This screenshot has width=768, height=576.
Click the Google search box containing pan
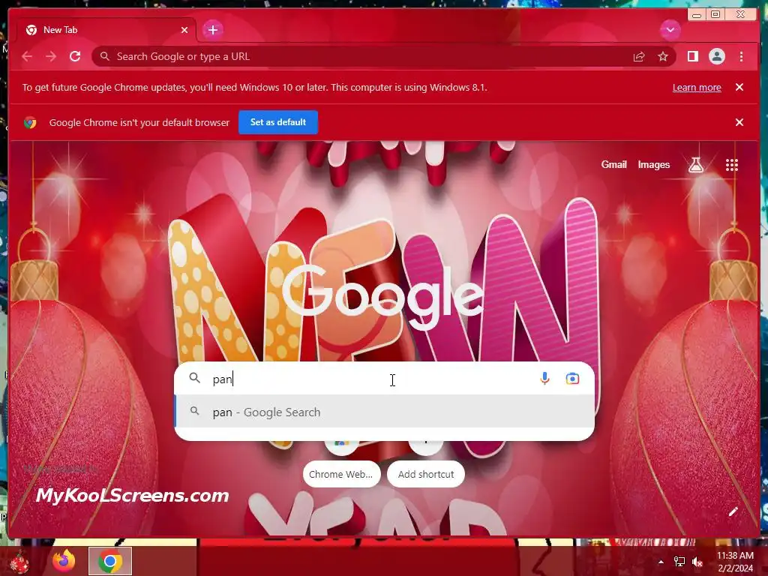[x=385, y=379]
